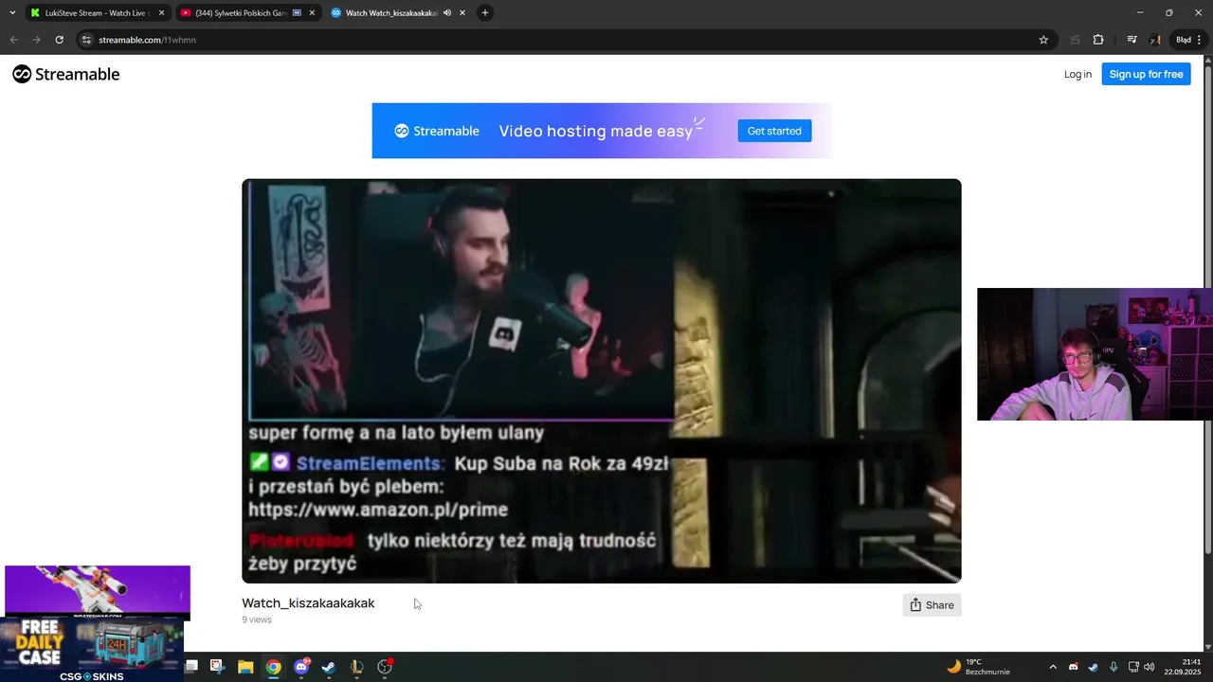
Task: Close the LukiSteve Stream tab
Action: click(x=161, y=13)
